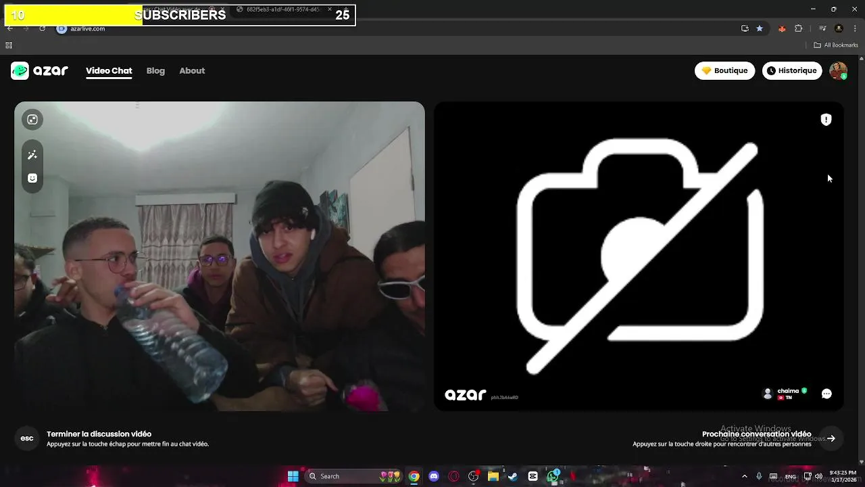This screenshot has width=865, height=487.
Task: Open Chrome from the taskbar
Action: (x=414, y=476)
